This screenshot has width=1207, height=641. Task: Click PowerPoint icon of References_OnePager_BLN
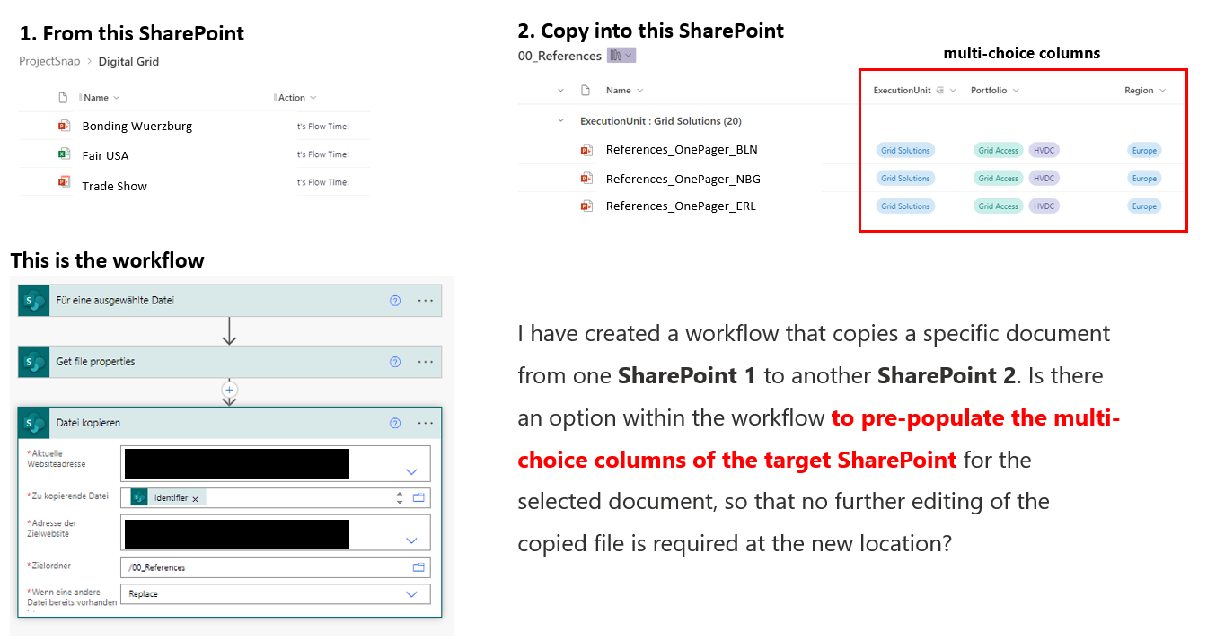[x=586, y=150]
